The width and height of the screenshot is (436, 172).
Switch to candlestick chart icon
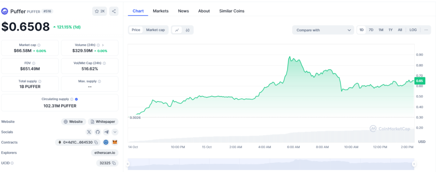point(187,30)
